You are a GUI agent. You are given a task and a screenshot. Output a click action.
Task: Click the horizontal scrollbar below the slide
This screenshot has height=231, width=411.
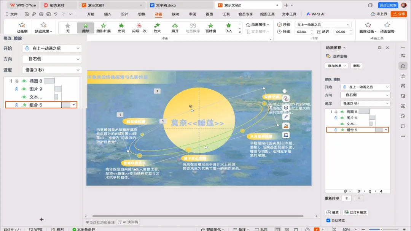198,216
